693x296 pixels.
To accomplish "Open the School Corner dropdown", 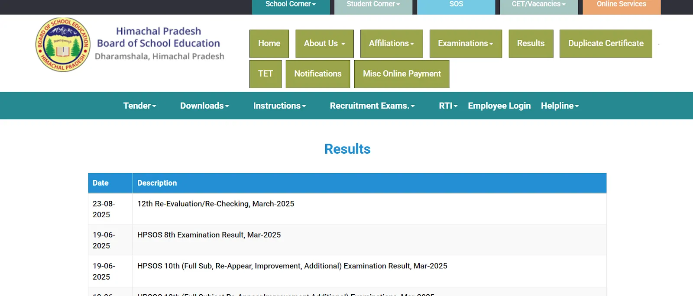I will [x=291, y=6].
